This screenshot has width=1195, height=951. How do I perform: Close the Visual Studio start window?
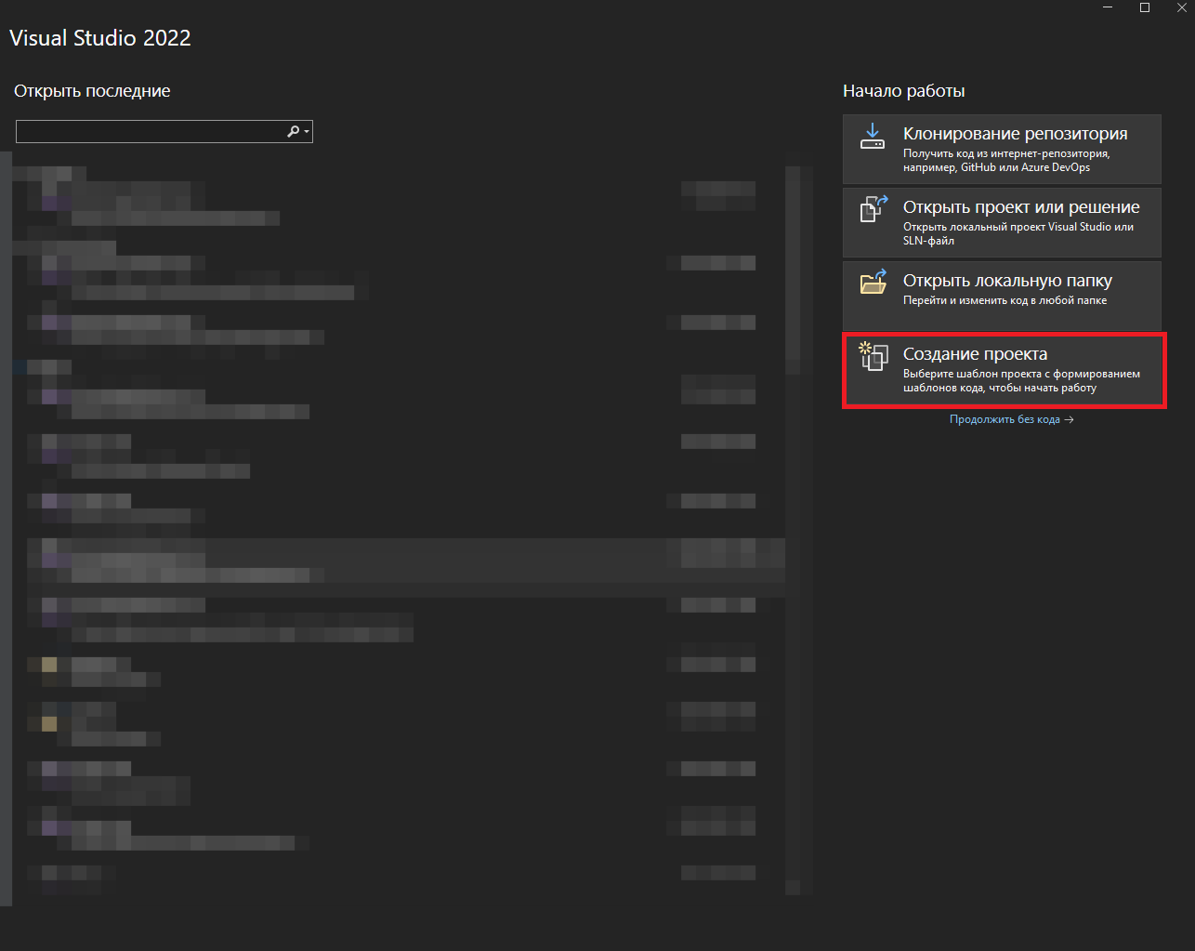pyautogui.click(x=1181, y=7)
